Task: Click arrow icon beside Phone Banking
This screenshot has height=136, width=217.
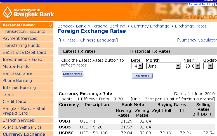Action: click(51, 80)
